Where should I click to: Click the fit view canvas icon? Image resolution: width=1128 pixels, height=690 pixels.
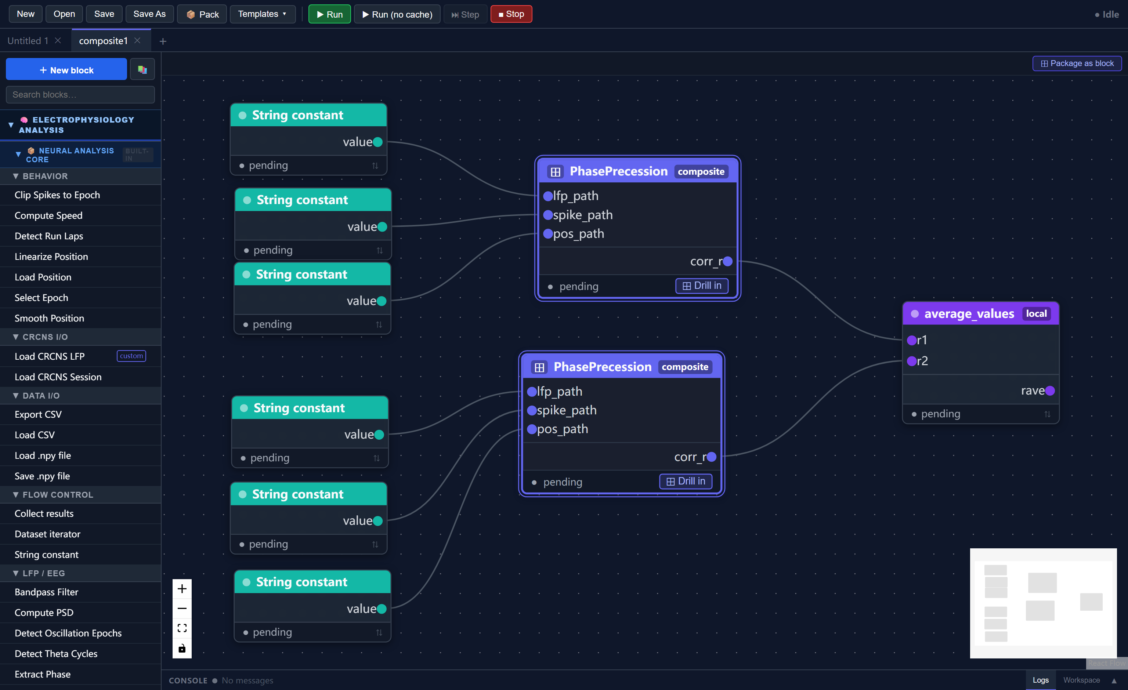182,628
